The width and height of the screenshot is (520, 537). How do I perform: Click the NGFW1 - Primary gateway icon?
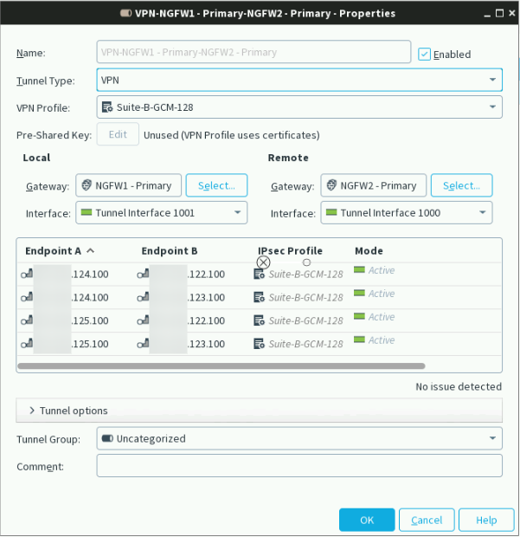click(87, 185)
